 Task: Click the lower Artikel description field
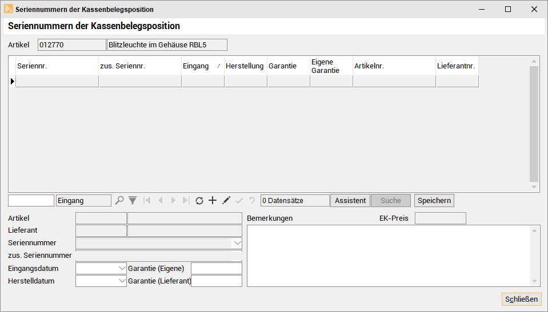pos(185,218)
